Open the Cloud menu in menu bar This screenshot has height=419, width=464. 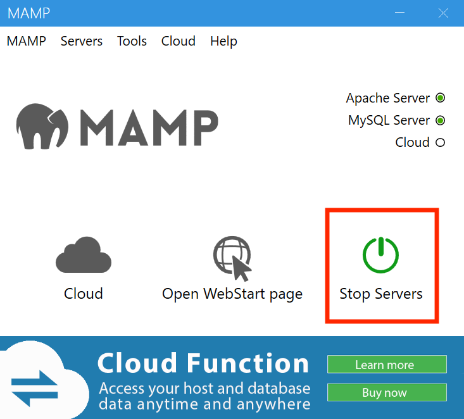(x=178, y=41)
